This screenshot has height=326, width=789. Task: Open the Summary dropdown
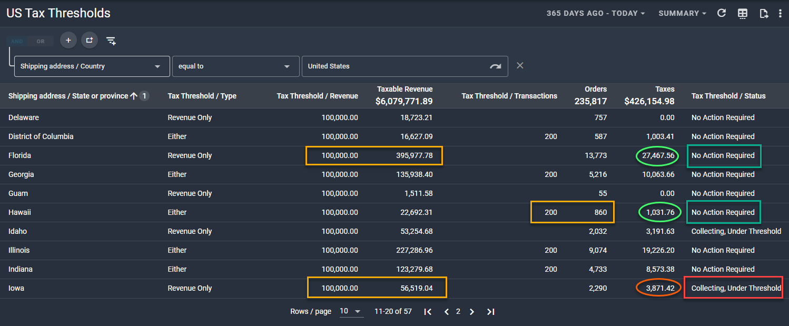click(x=682, y=13)
